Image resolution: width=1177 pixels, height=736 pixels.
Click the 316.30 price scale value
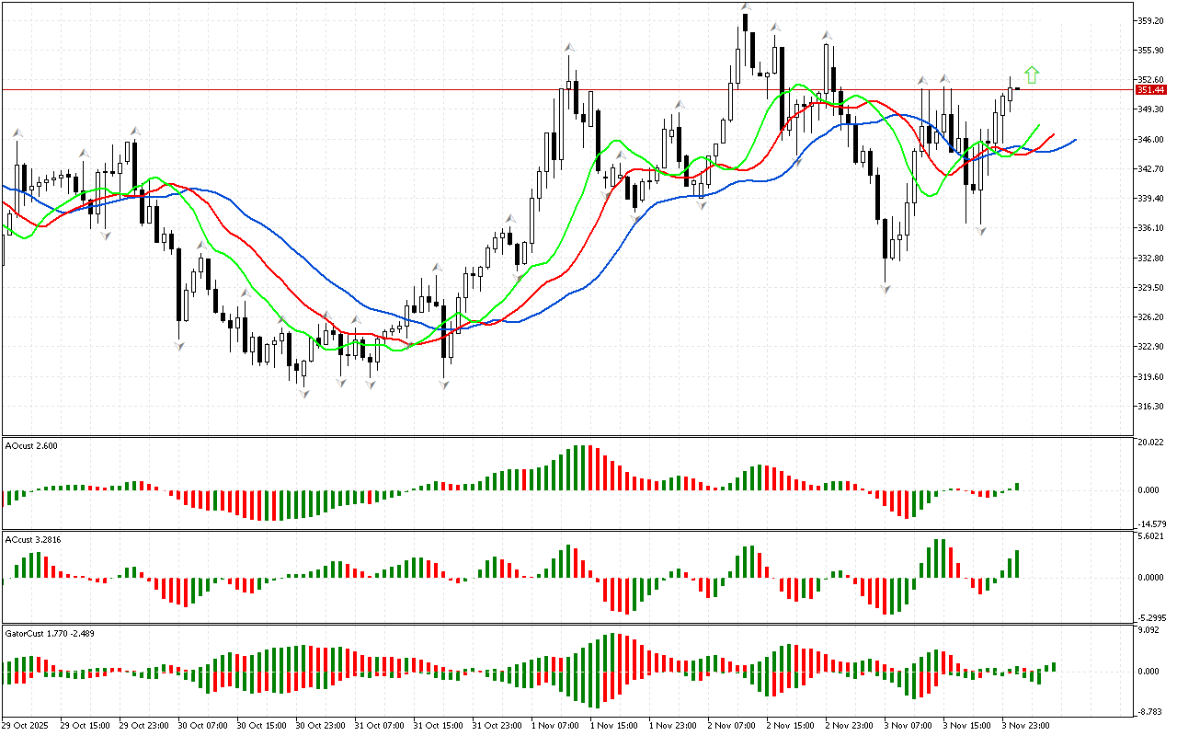pos(1150,407)
